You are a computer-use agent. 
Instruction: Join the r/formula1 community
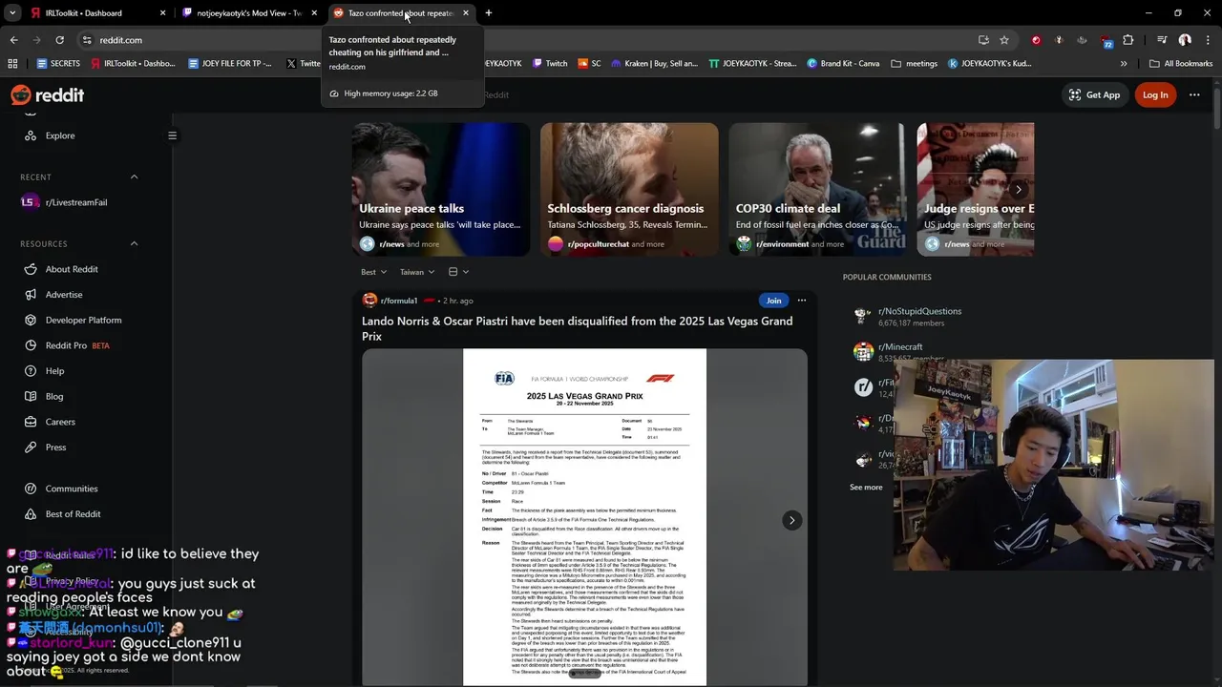coord(773,301)
